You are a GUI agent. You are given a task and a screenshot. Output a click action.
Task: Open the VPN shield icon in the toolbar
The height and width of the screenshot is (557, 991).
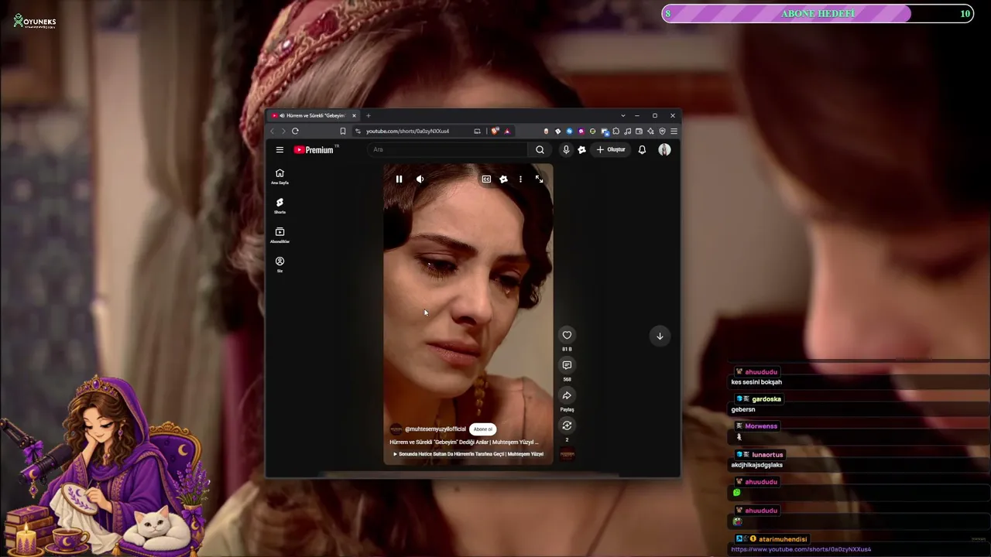pyautogui.click(x=662, y=132)
